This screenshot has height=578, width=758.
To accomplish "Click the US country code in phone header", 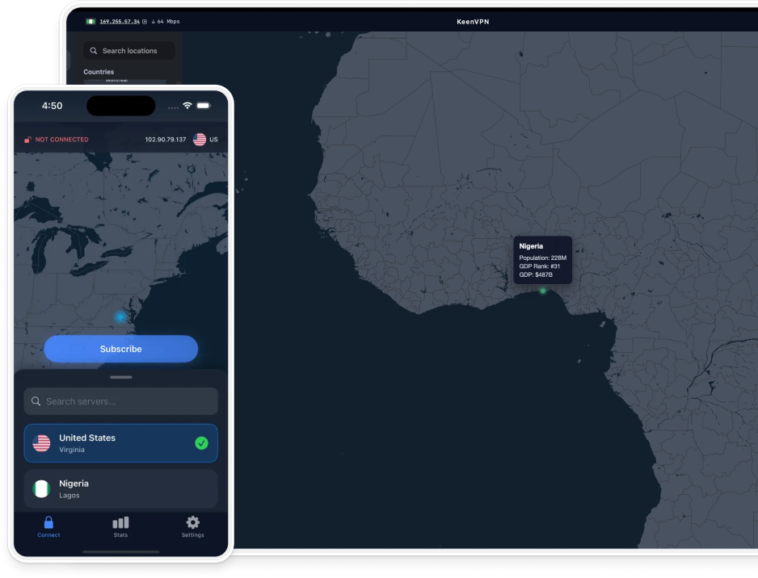I will [x=213, y=140].
